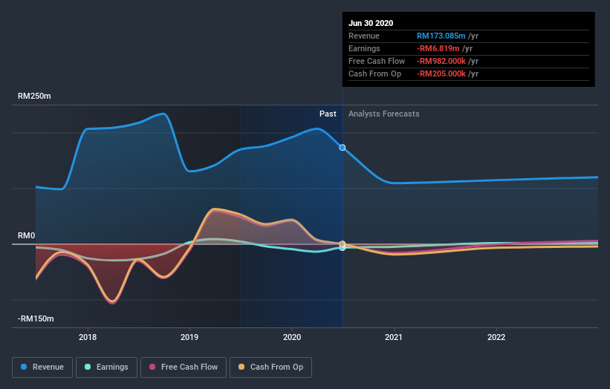Click the blue Revenue legend color dot
The image size is (610, 389).
24,367
